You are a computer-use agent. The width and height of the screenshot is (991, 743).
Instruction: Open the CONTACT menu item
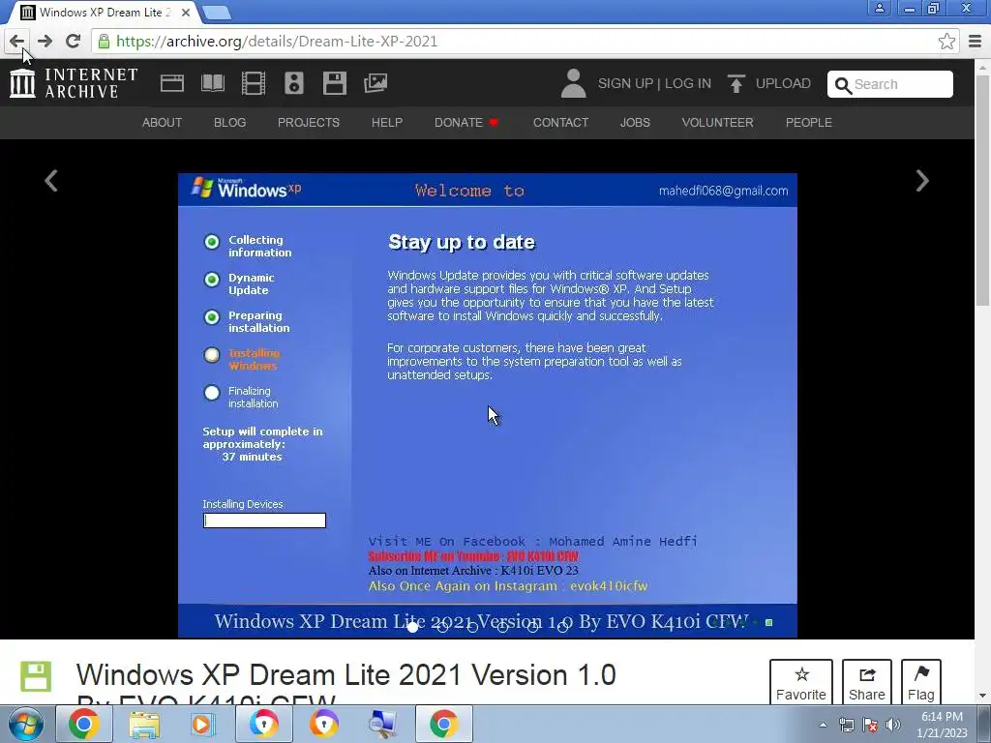click(x=560, y=123)
